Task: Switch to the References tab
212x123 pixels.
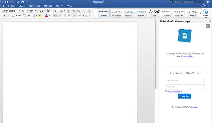Action: (x=35, y=6)
